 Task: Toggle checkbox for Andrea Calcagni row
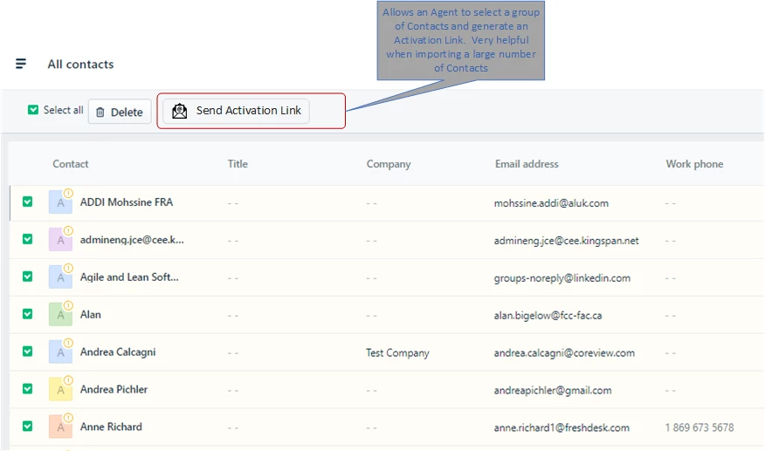pos(28,351)
